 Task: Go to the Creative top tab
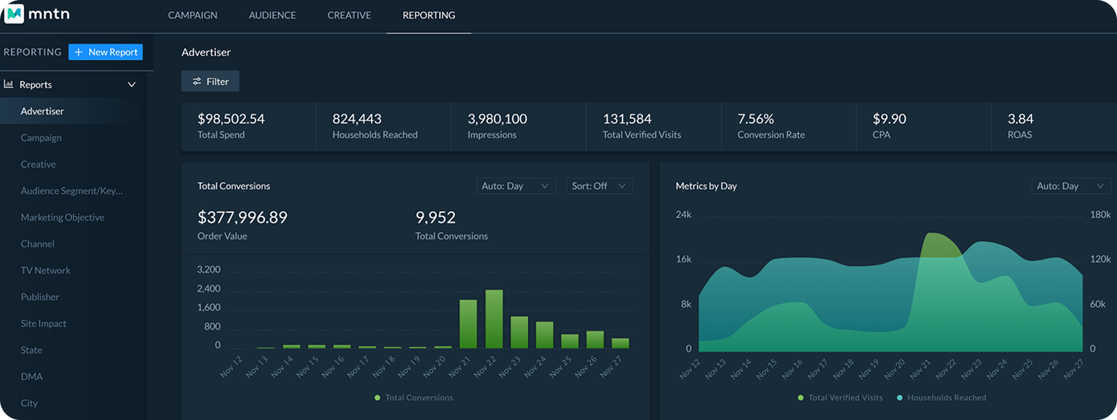tap(349, 15)
